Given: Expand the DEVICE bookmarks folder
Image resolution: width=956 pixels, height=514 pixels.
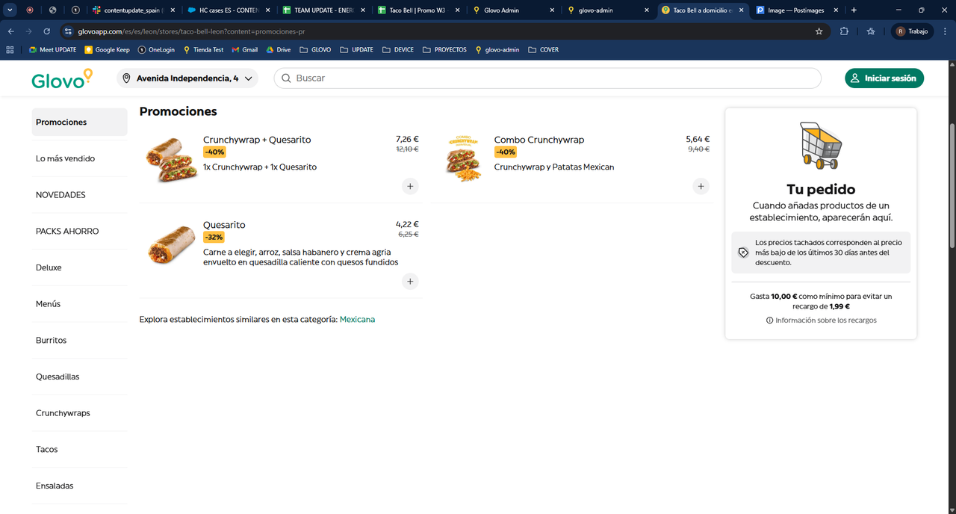Looking at the screenshot, I should (398, 50).
